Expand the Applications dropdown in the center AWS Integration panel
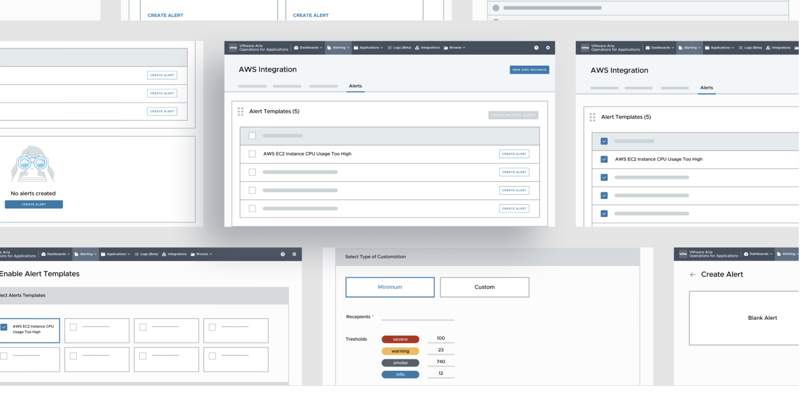The image size is (808, 397). 368,48
